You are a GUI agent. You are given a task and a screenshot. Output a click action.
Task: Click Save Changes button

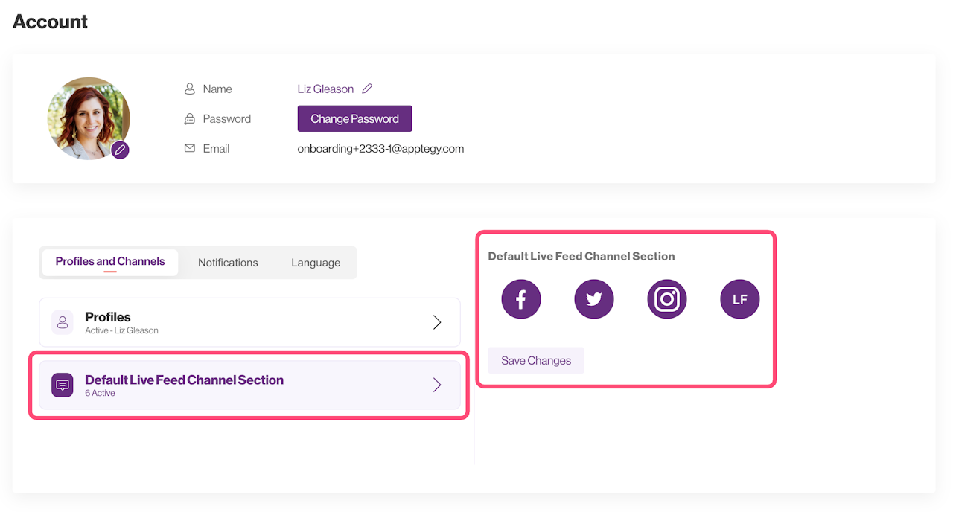point(536,361)
